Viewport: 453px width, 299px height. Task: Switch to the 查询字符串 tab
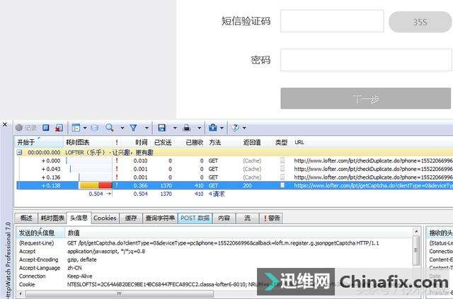click(x=161, y=218)
